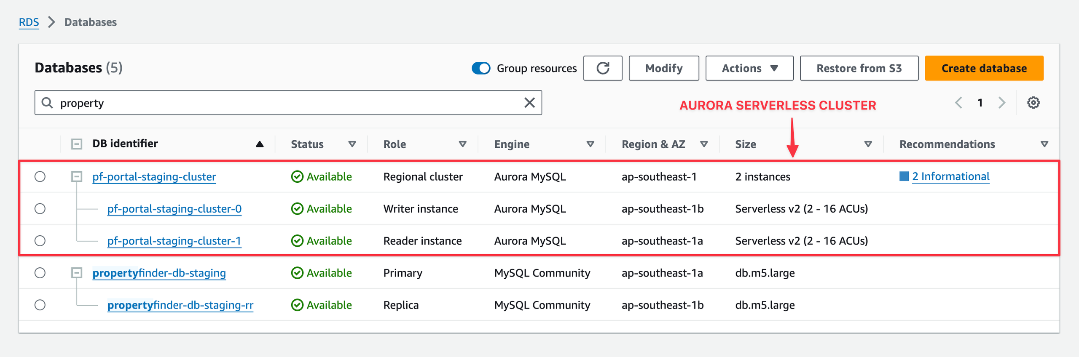Open table preferences gear icon
Image resolution: width=1079 pixels, height=357 pixels.
pos(1033,103)
